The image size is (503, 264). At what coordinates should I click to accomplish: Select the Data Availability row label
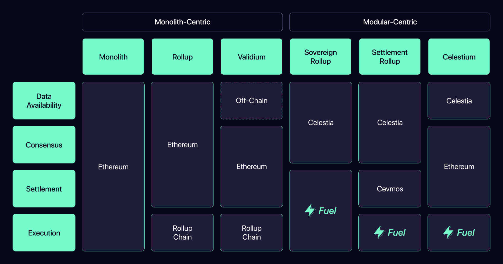point(44,101)
